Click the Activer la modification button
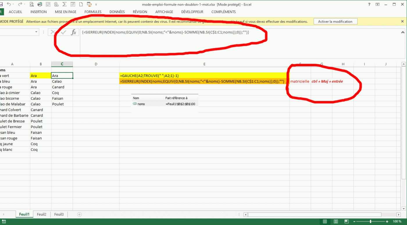407x225 pixels. coord(335,21)
